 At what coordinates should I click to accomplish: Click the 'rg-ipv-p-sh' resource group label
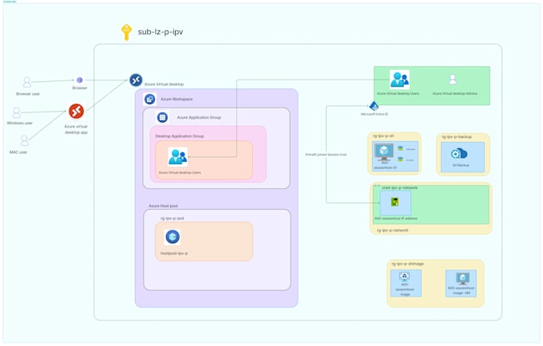pos(383,136)
